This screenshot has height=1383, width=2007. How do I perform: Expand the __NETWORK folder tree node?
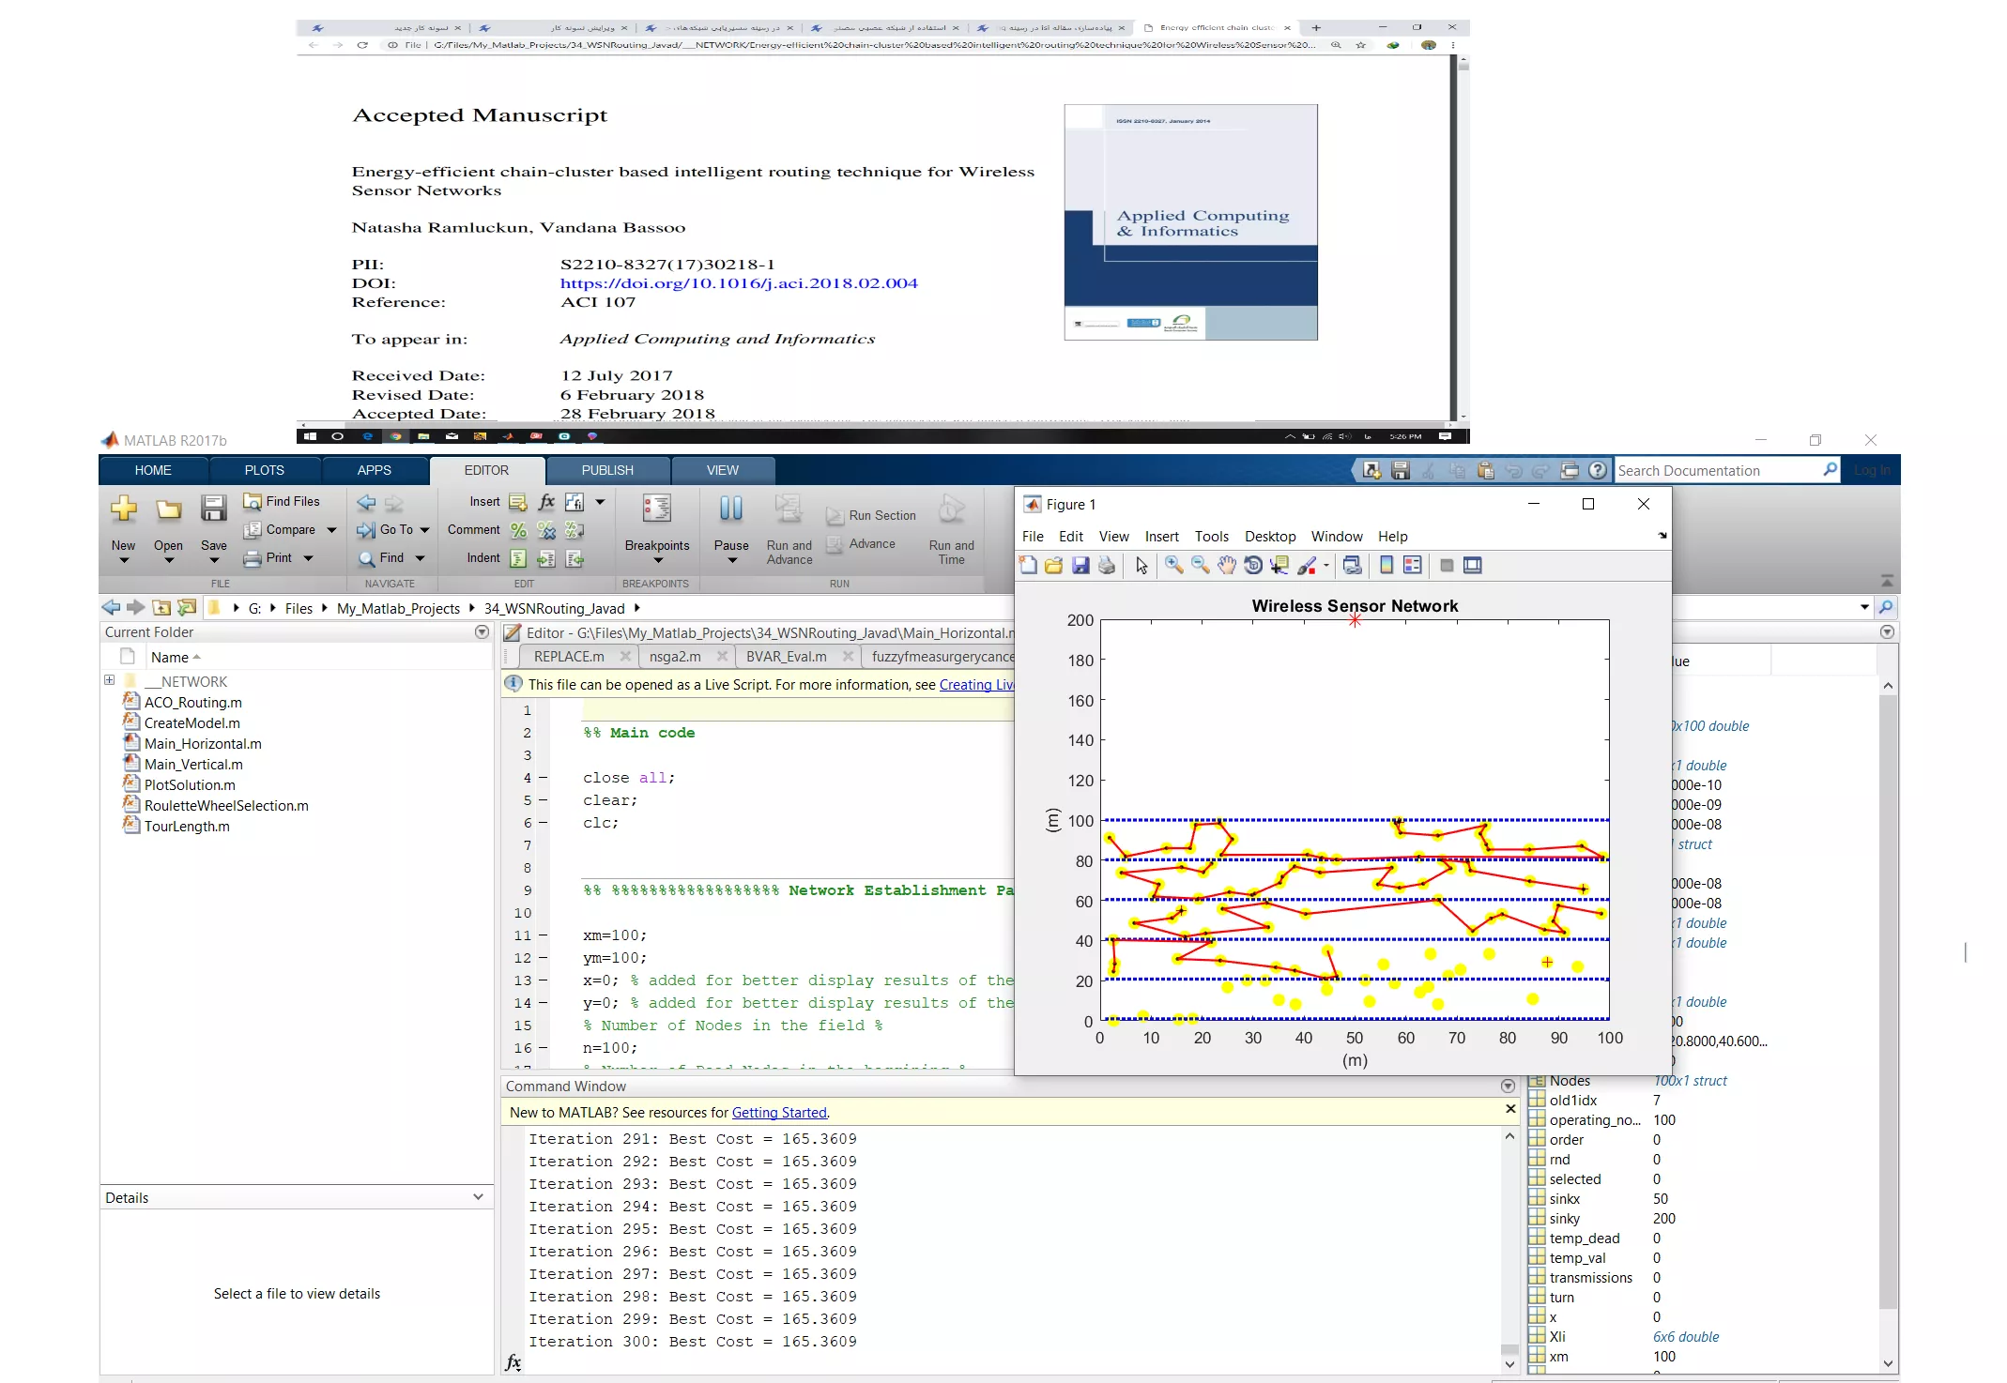110,680
